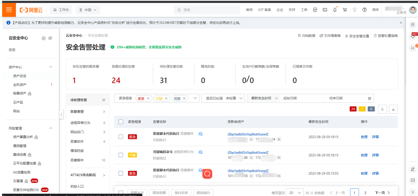Check the select-all checkbox in table header
The height and width of the screenshot is (196, 418).
coord(121,122)
